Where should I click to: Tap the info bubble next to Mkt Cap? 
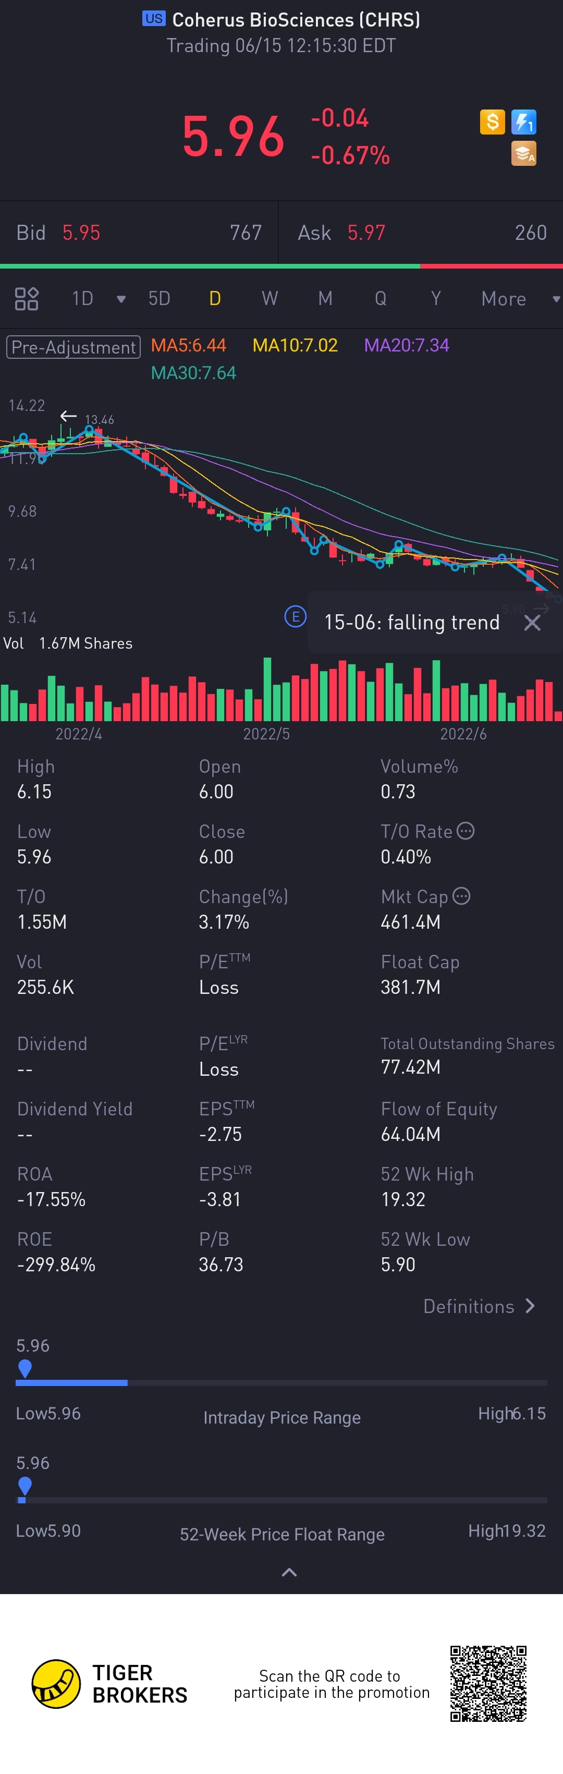coord(462,896)
